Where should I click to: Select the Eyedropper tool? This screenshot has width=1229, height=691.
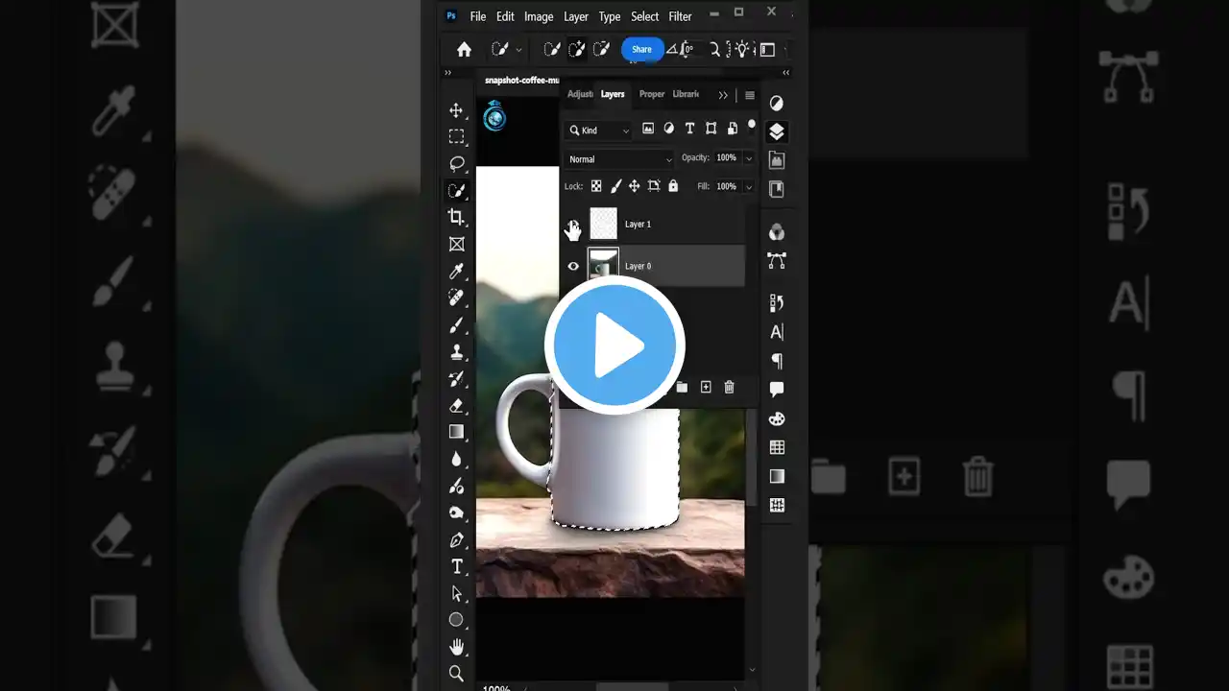tap(457, 272)
